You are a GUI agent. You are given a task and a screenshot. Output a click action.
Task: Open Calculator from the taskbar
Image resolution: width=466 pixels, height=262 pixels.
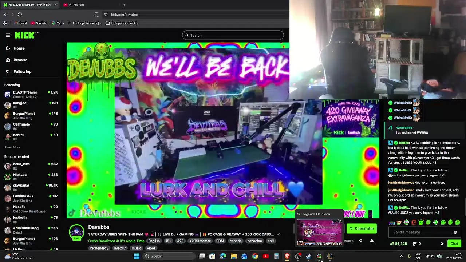[276, 256]
